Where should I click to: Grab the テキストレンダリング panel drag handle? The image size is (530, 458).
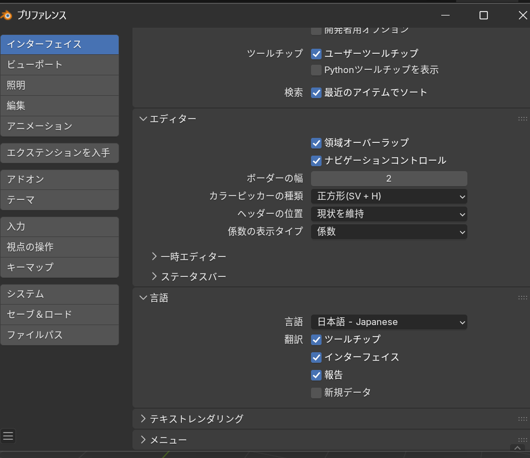coord(522,419)
